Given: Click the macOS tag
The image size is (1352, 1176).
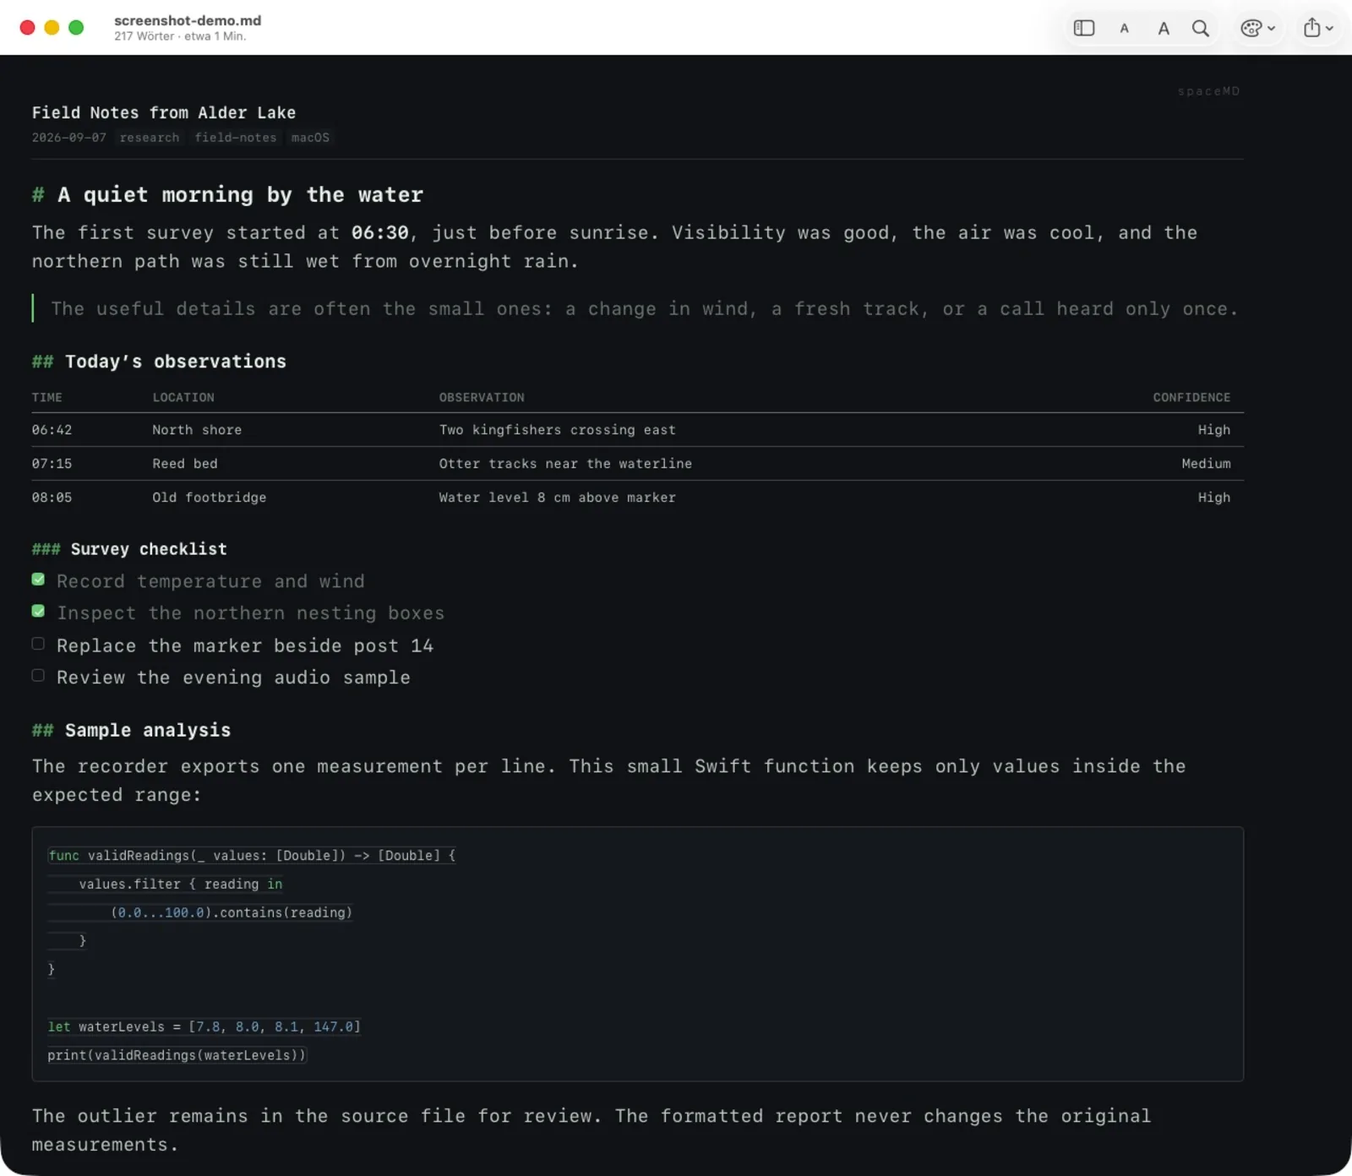Looking at the screenshot, I should coord(310,138).
